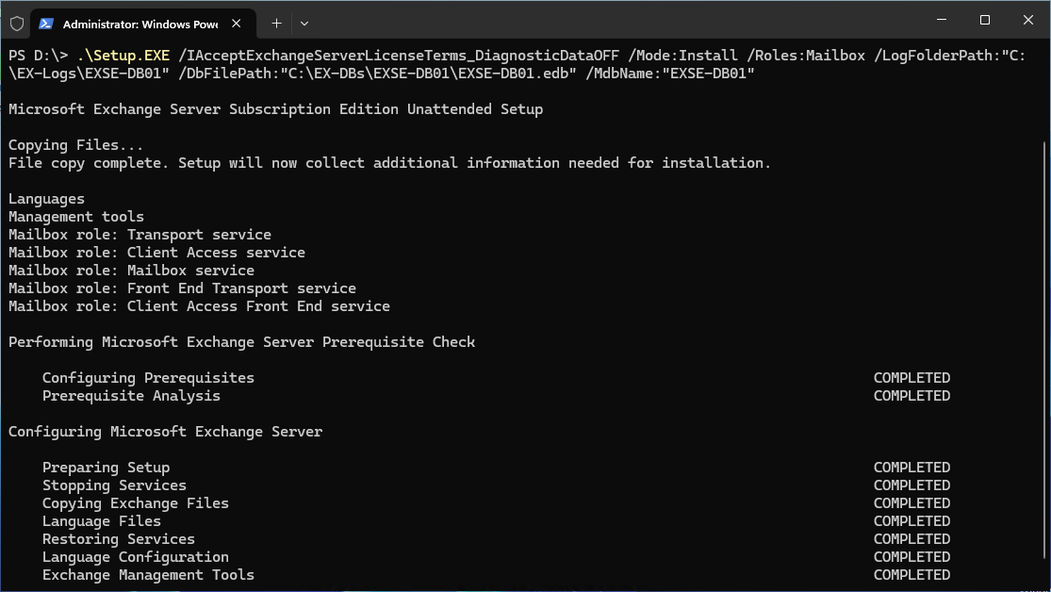Click the "Copying Files..." line

[x=75, y=145]
